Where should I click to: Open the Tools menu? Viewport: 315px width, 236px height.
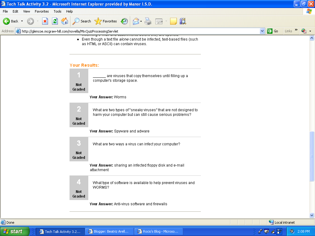58,11
